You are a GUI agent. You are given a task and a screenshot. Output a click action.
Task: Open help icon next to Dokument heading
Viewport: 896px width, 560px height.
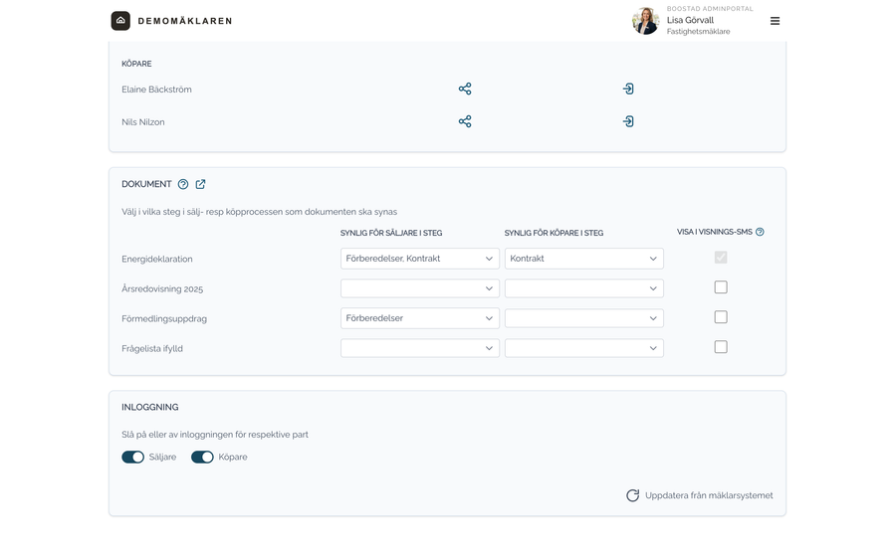point(183,184)
